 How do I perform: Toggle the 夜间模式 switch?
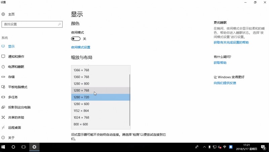click(x=76, y=39)
